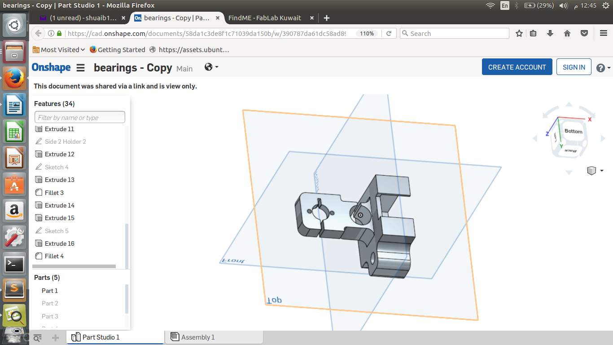The height and width of the screenshot is (345, 613).
Task: Click the Fillet 3 icon
Action: [x=39, y=193]
